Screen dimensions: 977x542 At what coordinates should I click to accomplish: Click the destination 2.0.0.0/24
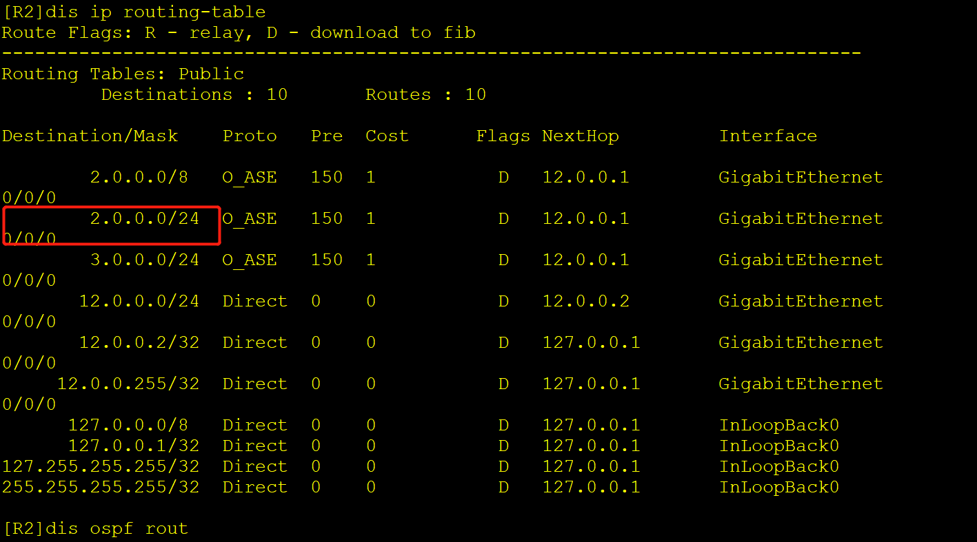144,218
